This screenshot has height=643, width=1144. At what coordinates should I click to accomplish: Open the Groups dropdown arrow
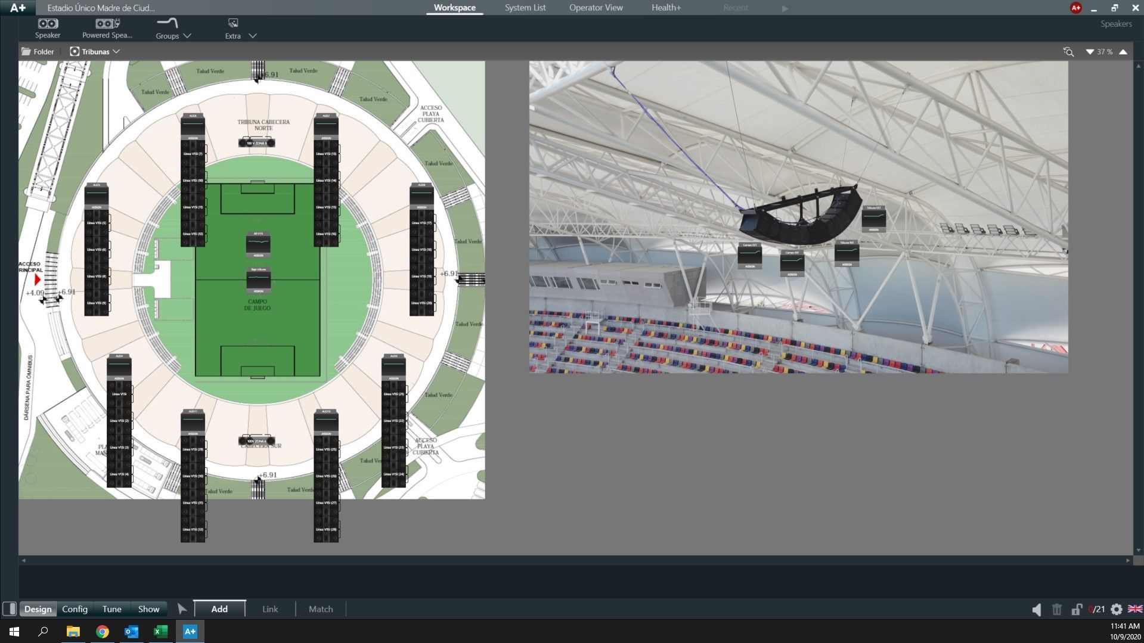point(188,36)
